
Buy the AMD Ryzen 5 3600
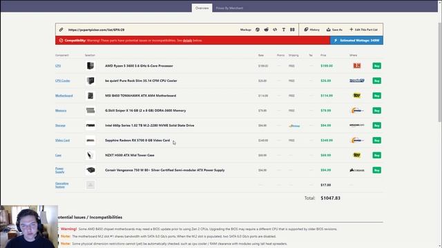click(x=377, y=66)
